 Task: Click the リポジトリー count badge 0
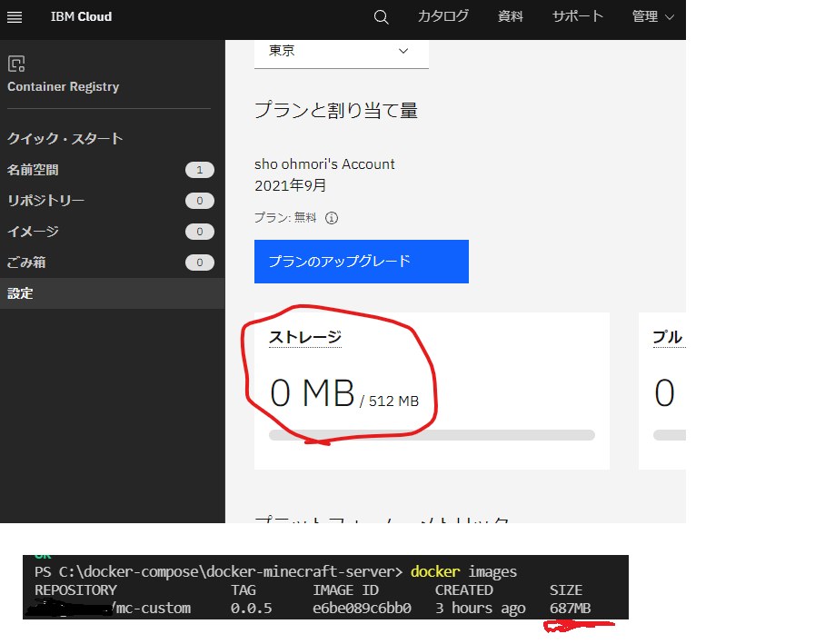[199, 201]
